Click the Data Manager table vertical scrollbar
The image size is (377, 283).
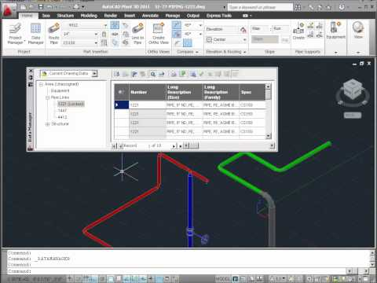coord(269,112)
